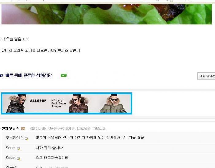Click the ALLOPOP logo in banner ad
Viewport: 215px width, 168px height.
click(38, 101)
